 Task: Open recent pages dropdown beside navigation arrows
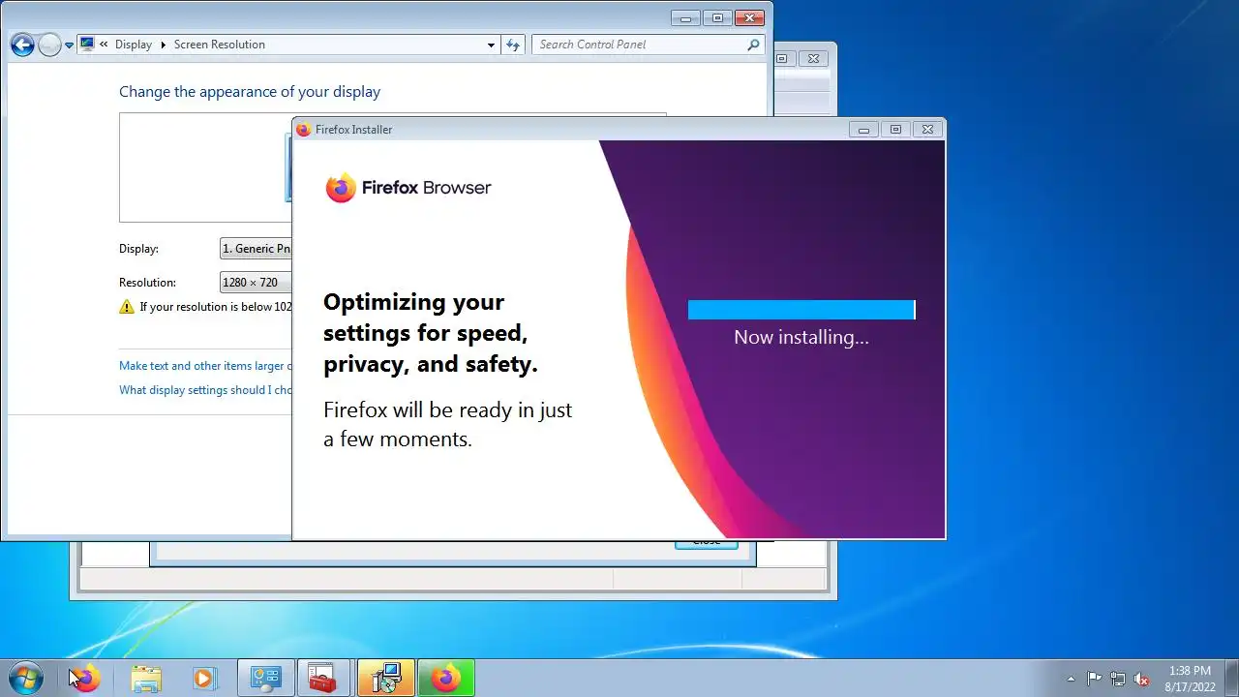point(69,45)
